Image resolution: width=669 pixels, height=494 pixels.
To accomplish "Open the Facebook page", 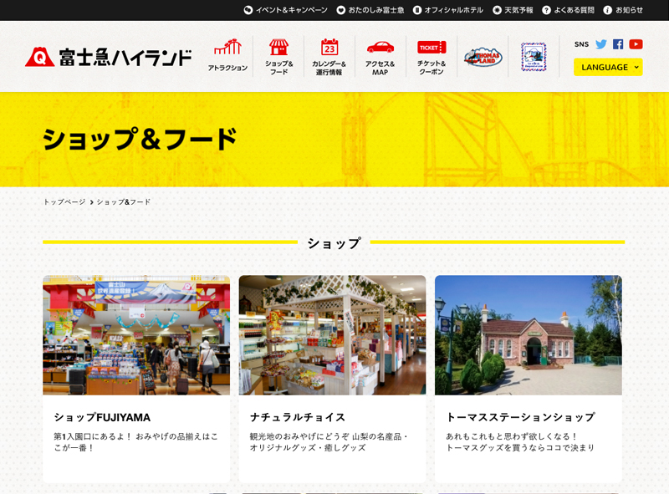I will point(618,44).
